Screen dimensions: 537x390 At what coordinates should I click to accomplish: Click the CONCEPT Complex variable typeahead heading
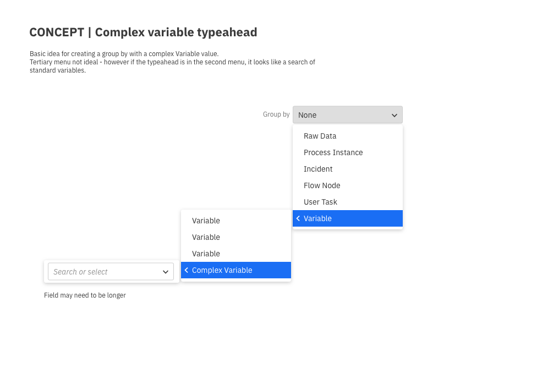(x=143, y=32)
